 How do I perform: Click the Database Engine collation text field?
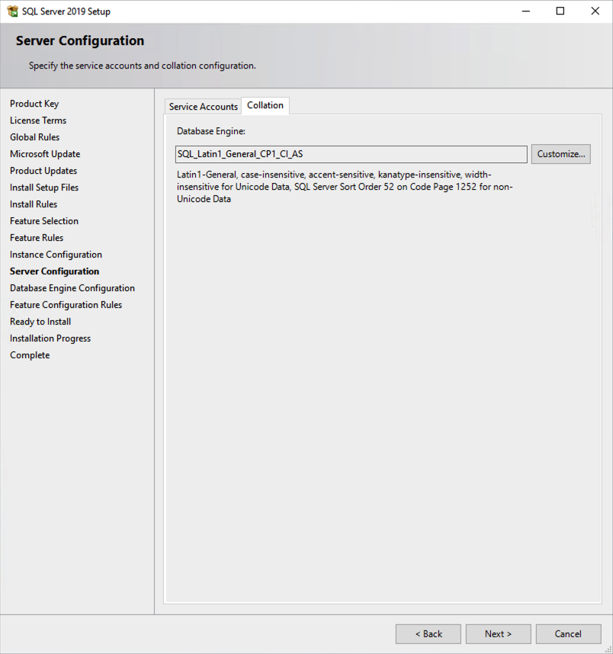[351, 154]
